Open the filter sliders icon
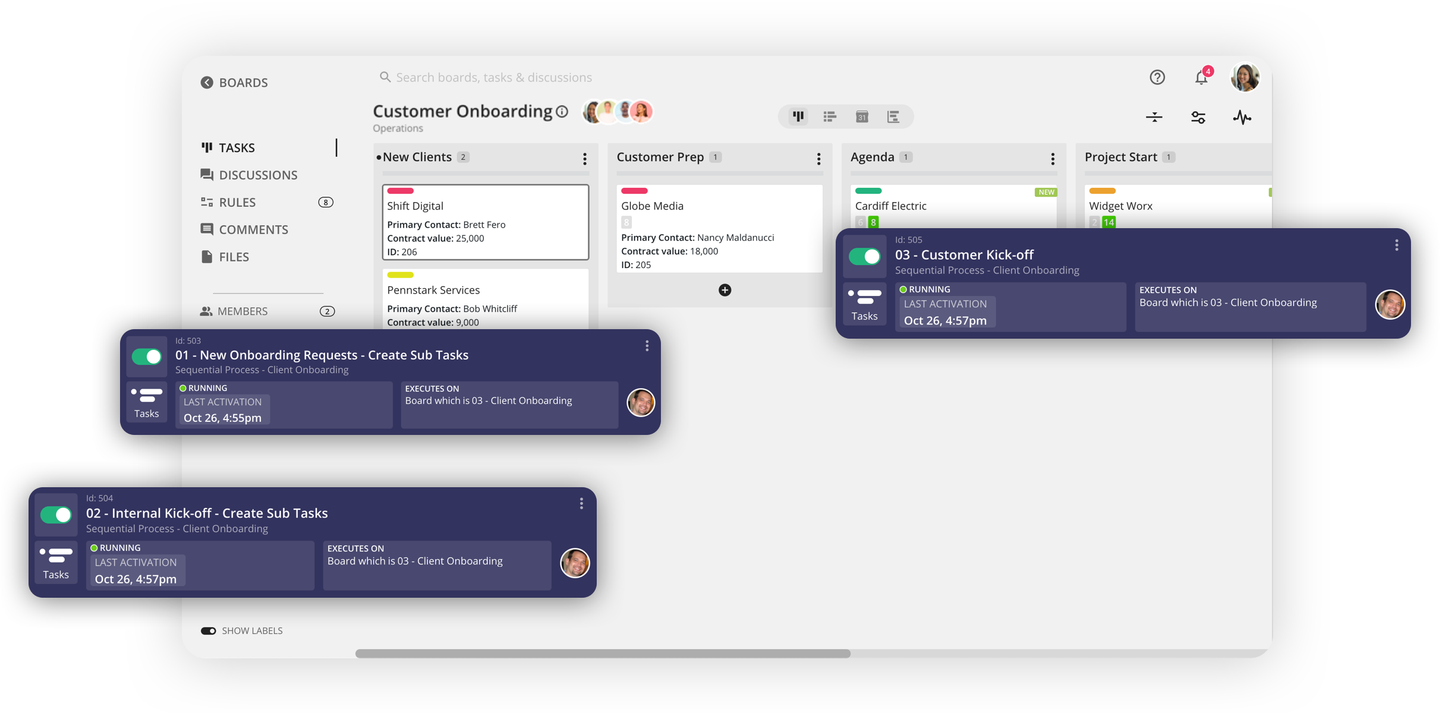Screen dimensions: 1455x713 pos(1198,117)
